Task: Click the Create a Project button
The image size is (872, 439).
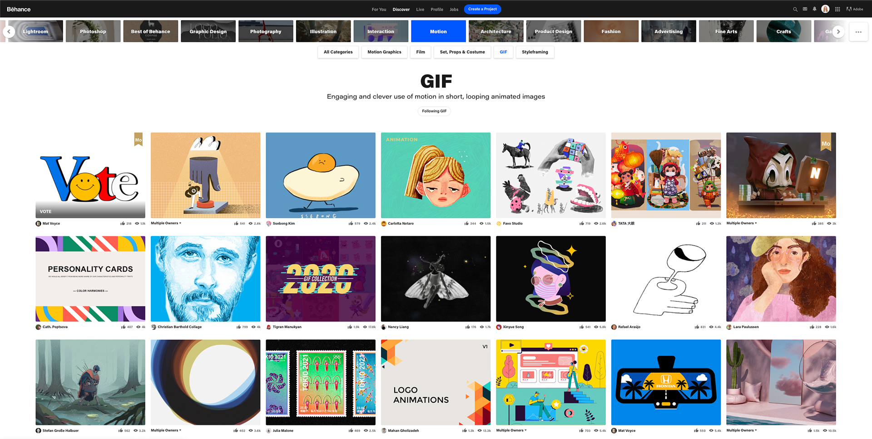Action: pyautogui.click(x=482, y=9)
